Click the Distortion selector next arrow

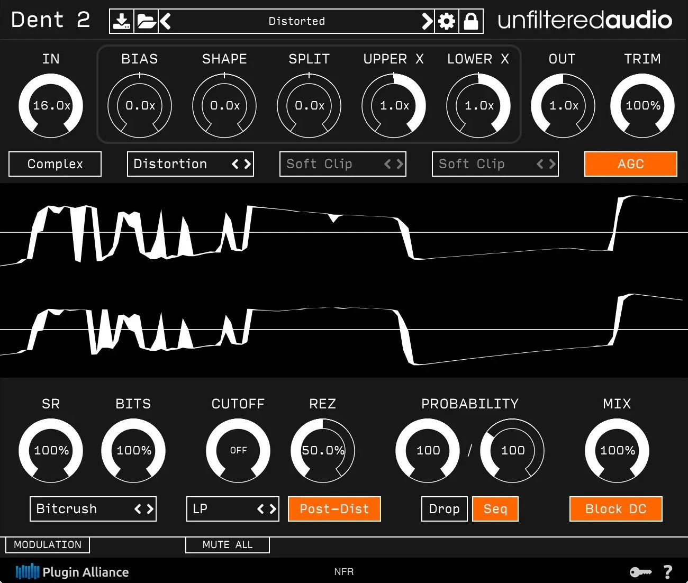pos(247,164)
